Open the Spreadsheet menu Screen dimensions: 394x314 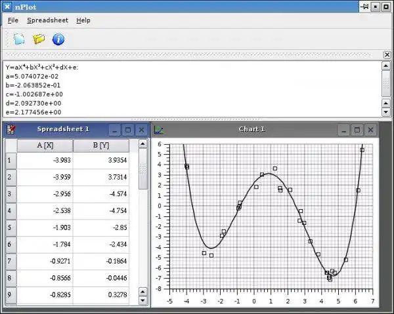pyautogui.click(x=47, y=20)
